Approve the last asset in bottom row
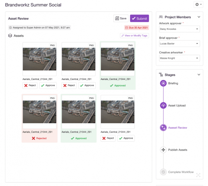This screenshot has width=208, height=186. (x=126, y=138)
